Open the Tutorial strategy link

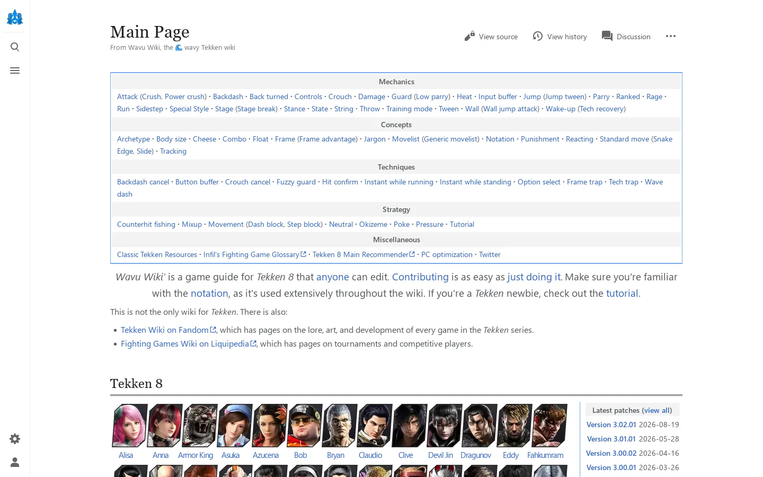point(462,224)
